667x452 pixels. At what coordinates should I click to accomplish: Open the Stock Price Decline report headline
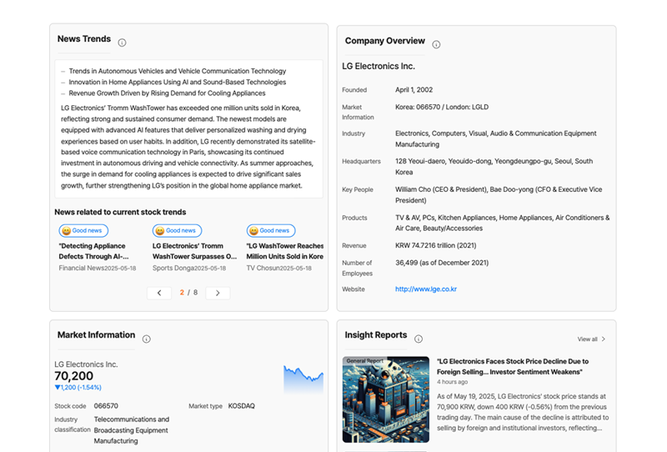[513, 366]
